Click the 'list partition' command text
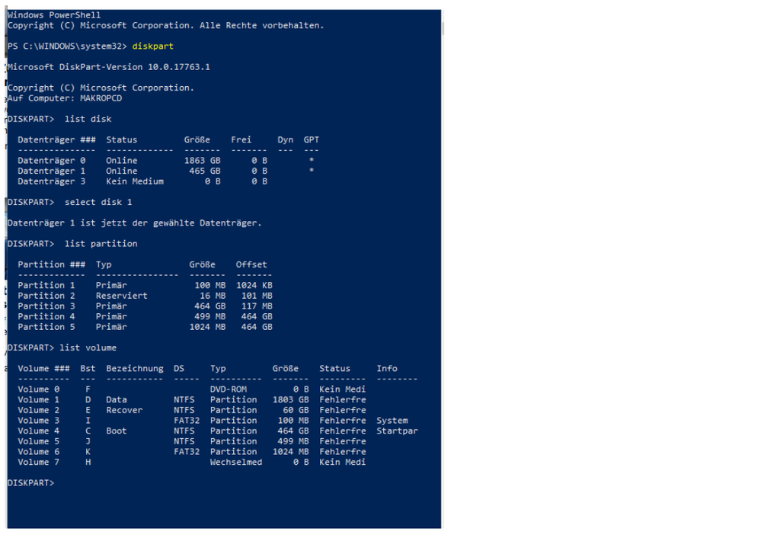 [x=101, y=244]
